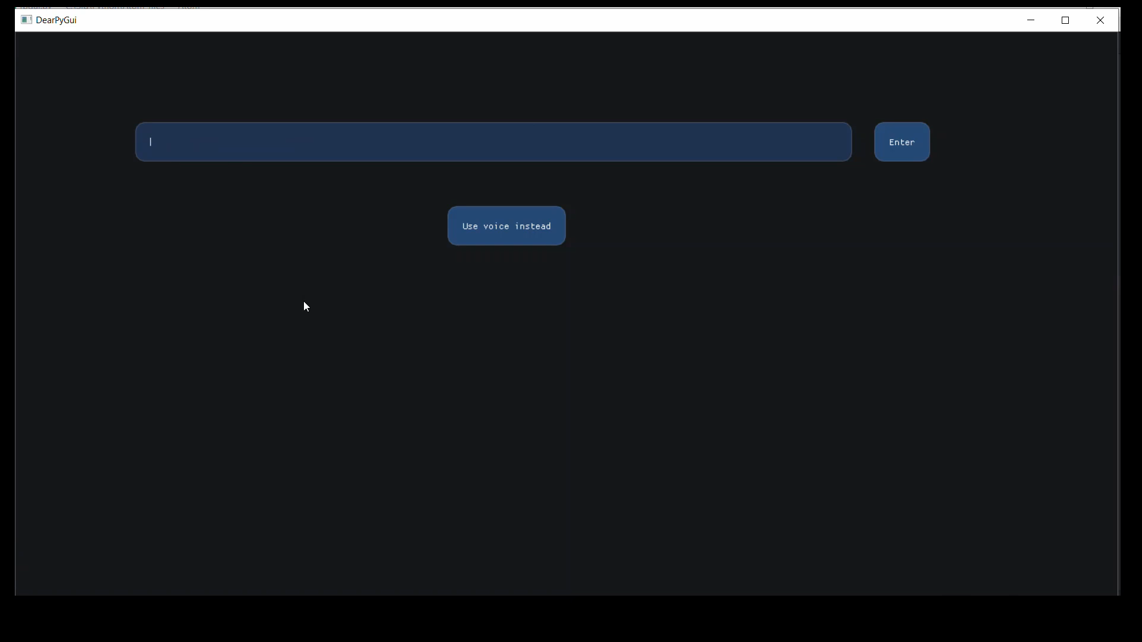Submit the query with the Enter button
Image resolution: width=1142 pixels, height=642 pixels.
(x=902, y=142)
